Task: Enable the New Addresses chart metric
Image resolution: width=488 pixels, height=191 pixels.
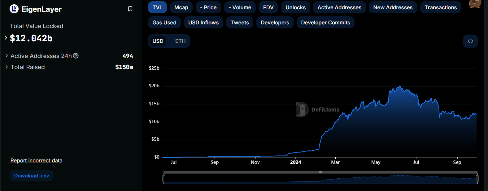Action: (393, 7)
